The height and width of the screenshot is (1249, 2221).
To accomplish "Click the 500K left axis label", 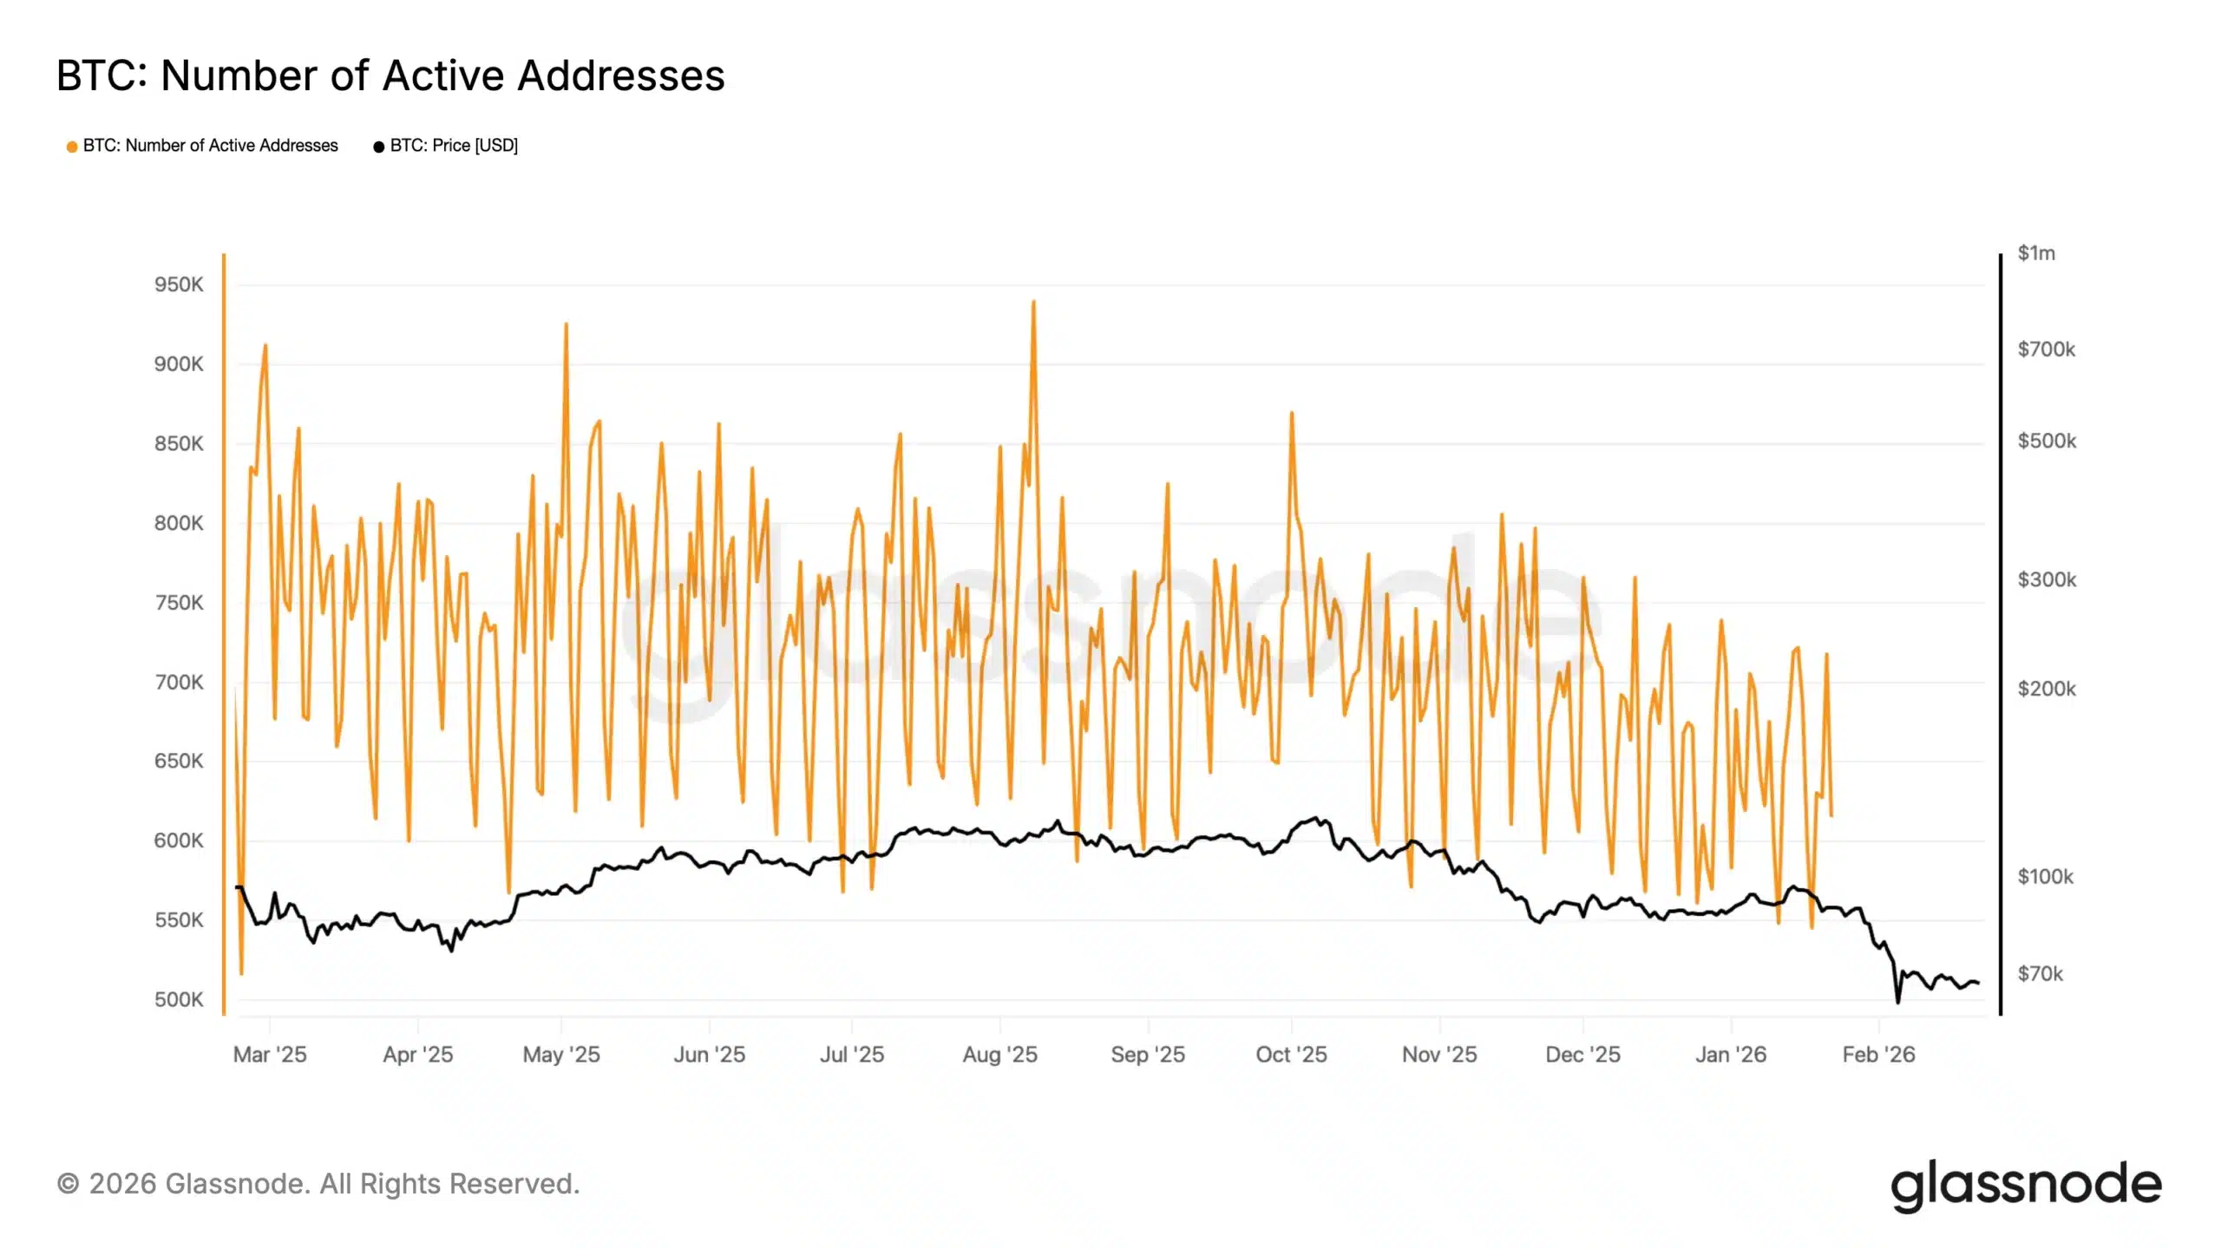I will [x=179, y=999].
